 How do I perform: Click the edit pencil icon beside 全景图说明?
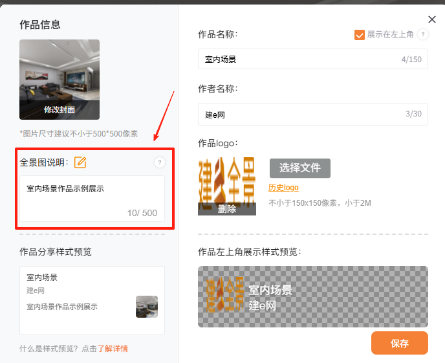(80, 162)
